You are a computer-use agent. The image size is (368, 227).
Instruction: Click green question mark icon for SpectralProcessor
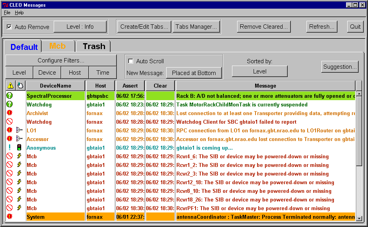(x=10, y=96)
